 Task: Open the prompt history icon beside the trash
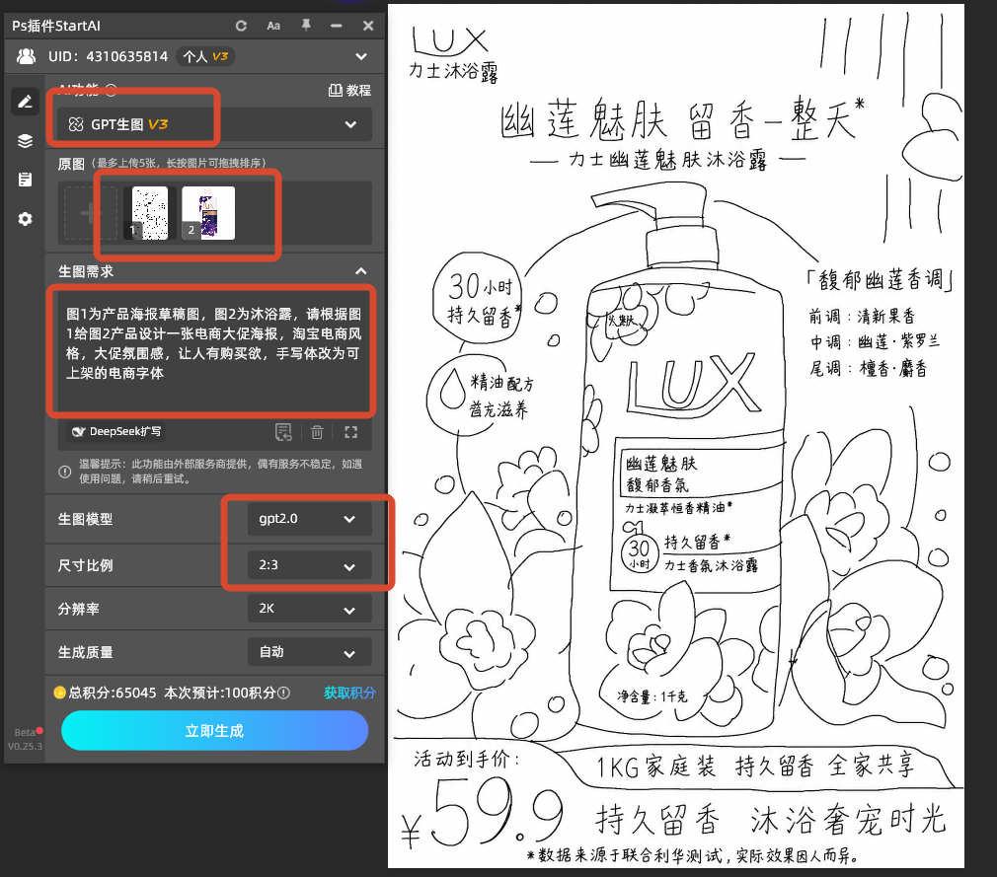tap(283, 432)
